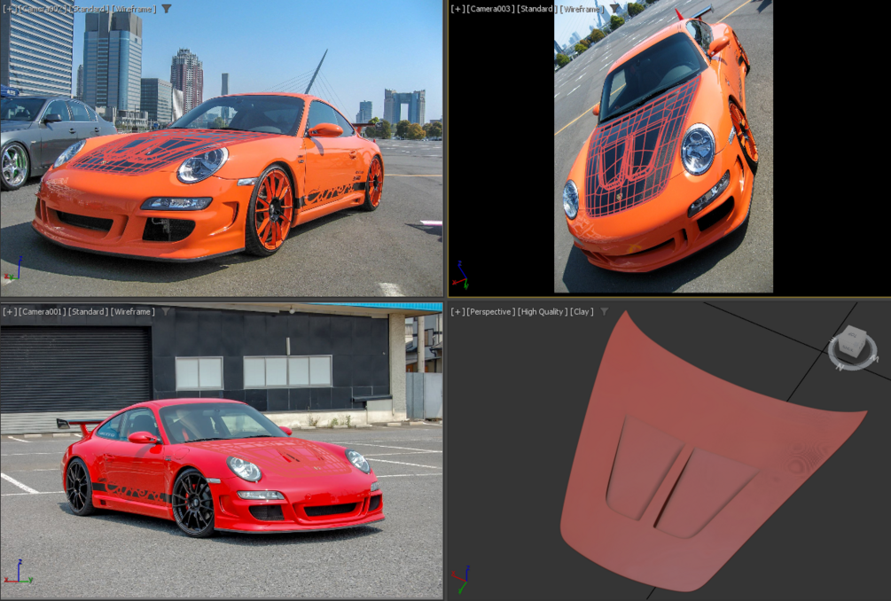This screenshot has height=601, width=891.
Task: Click the Top face of the ViewCube
Action: coord(852,335)
